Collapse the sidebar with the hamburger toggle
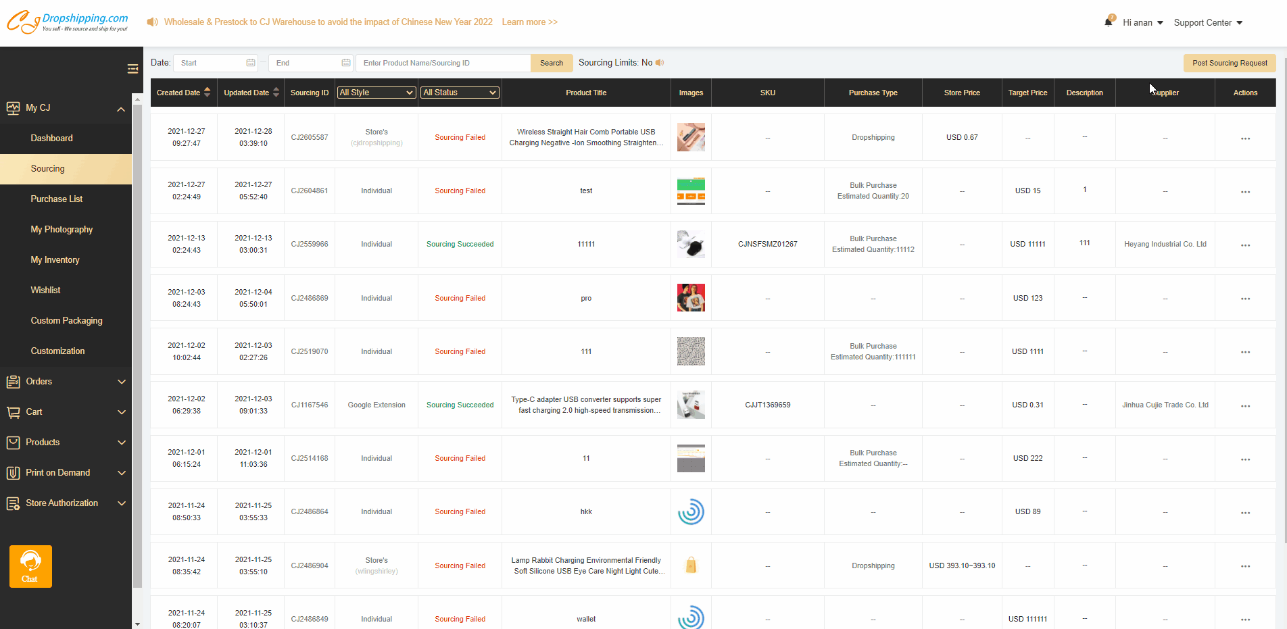This screenshot has height=629, width=1287. click(x=132, y=68)
